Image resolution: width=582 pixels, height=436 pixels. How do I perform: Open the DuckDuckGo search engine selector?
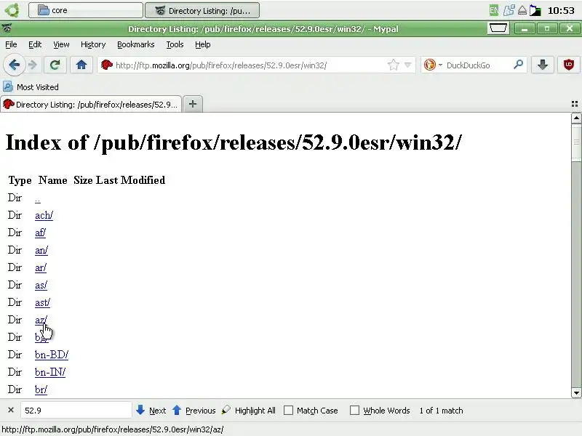pos(433,65)
